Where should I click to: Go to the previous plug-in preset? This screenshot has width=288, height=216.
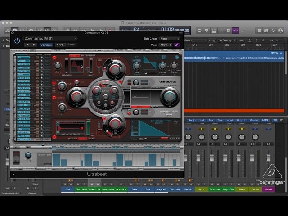pyautogui.click(x=27, y=45)
